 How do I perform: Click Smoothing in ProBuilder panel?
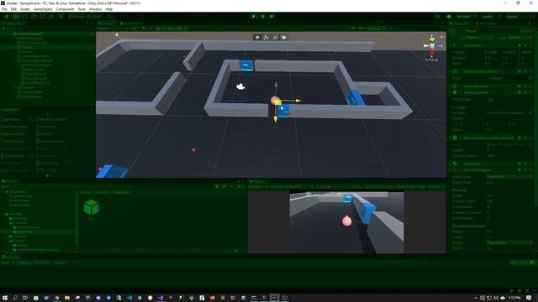[x=47, y=127]
